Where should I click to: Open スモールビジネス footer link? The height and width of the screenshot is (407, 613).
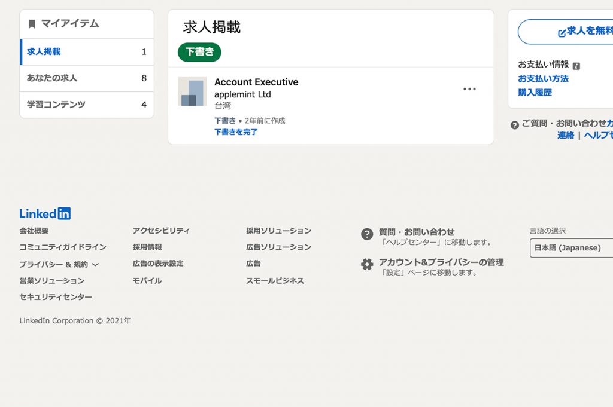[x=275, y=280]
